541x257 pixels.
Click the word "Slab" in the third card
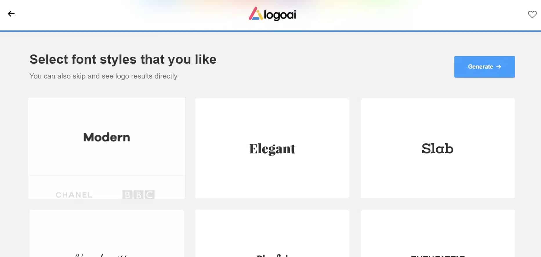tap(437, 149)
